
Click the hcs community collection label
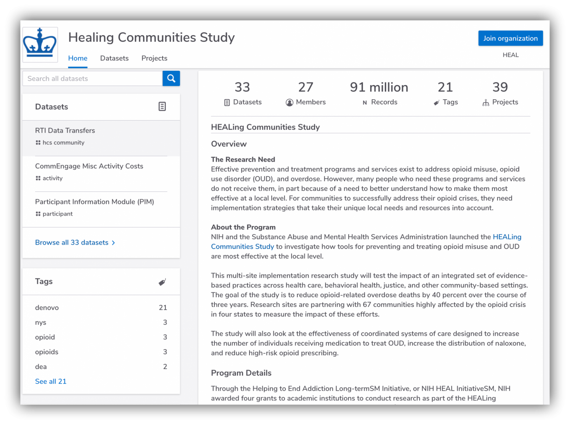point(64,143)
